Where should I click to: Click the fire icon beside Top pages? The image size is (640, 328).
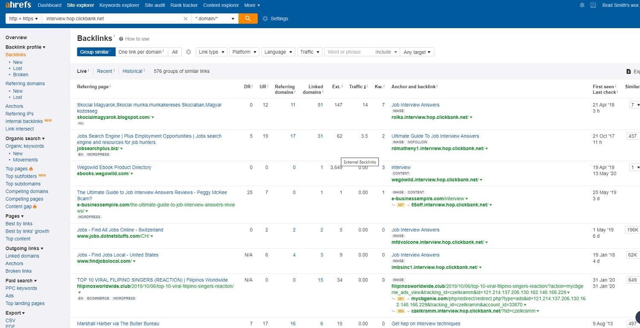pyautogui.click(x=31, y=169)
